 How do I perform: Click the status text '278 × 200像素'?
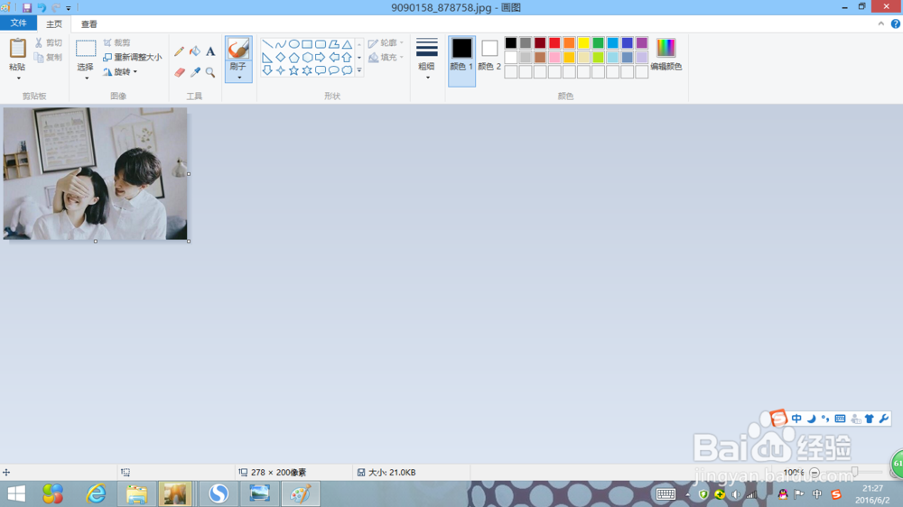279,473
